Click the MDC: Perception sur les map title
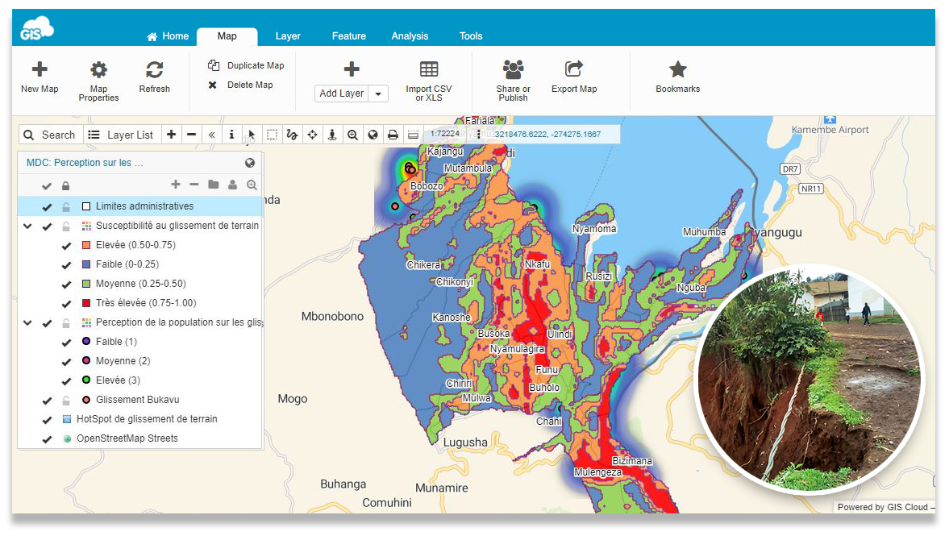 (x=85, y=163)
